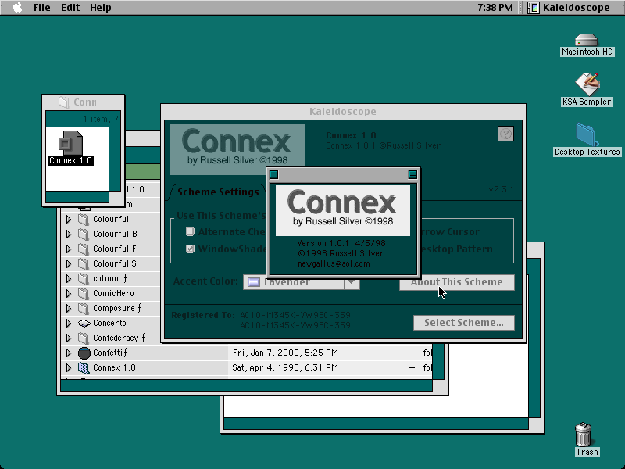Select the Scheme Settings tab
This screenshot has height=469, width=625.
[x=218, y=192]
